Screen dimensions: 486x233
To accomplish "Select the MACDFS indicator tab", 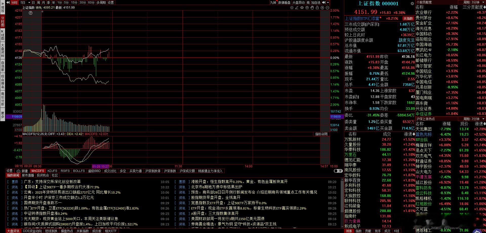I will coord(38,171).
